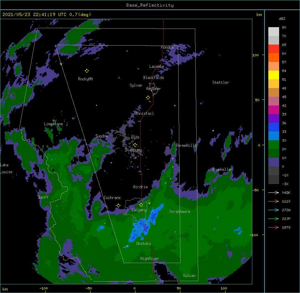This screenshot has height=293, width=300.
Task: Click white plus marker south of Stettler
Action: coord(213,130)
